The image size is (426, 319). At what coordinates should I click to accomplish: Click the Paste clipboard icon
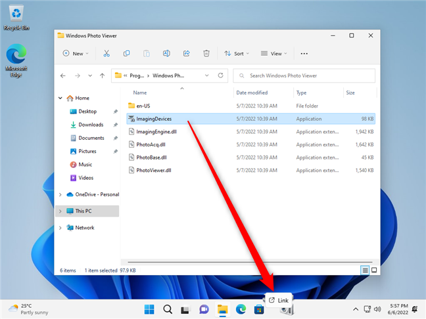click(147, 53)
